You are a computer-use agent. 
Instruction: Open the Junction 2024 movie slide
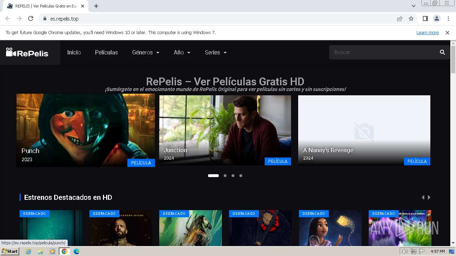pos(225,130)
